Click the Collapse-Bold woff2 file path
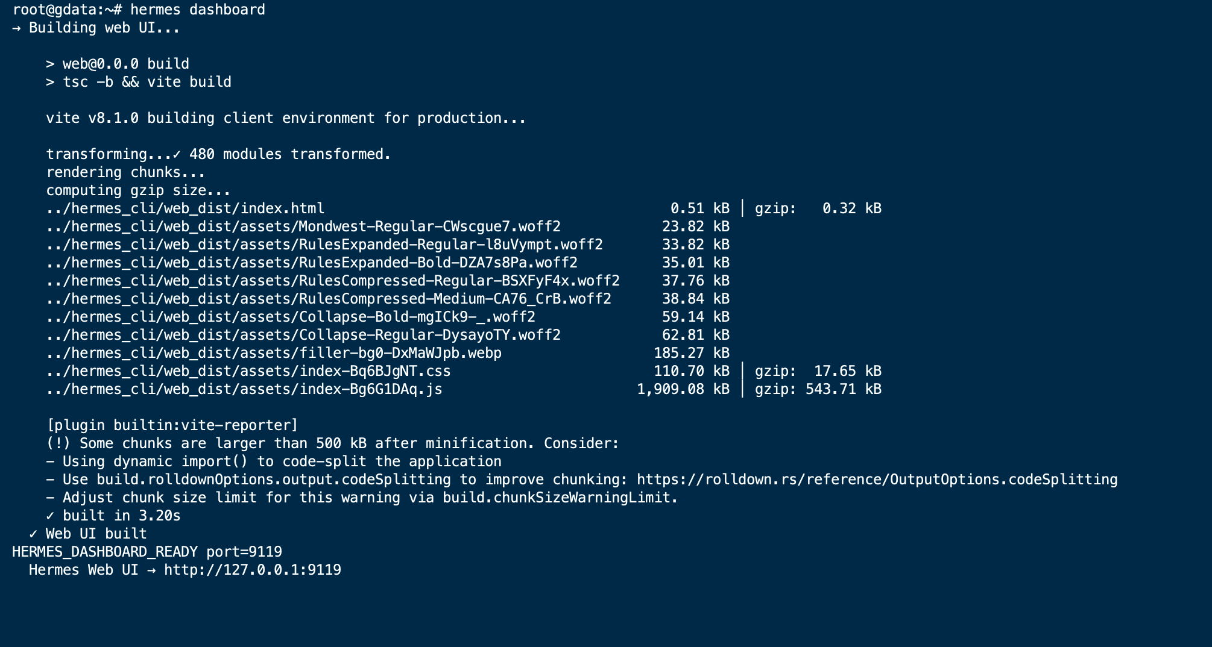 [x=291, y=317]
